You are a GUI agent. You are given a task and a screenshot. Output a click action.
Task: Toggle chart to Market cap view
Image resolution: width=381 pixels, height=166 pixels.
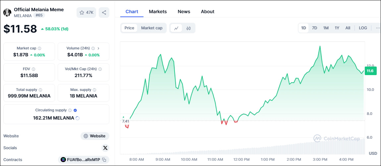pos(152,28)
